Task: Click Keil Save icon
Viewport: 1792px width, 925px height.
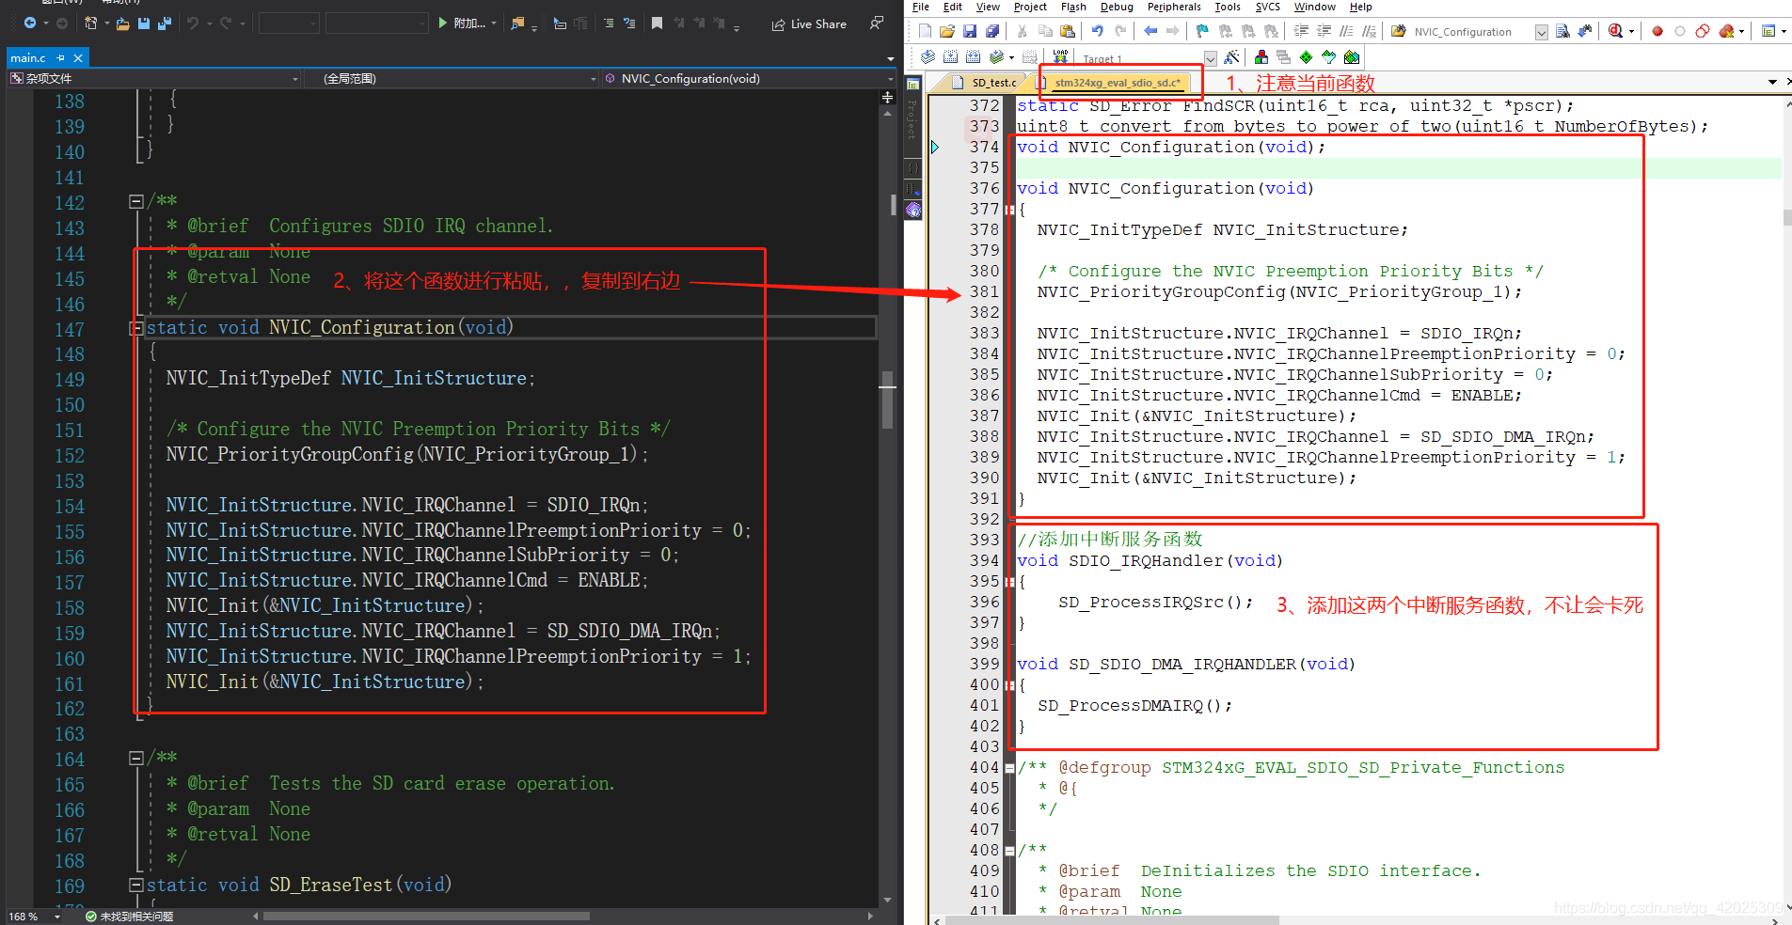Action: [x=970, y=31]
